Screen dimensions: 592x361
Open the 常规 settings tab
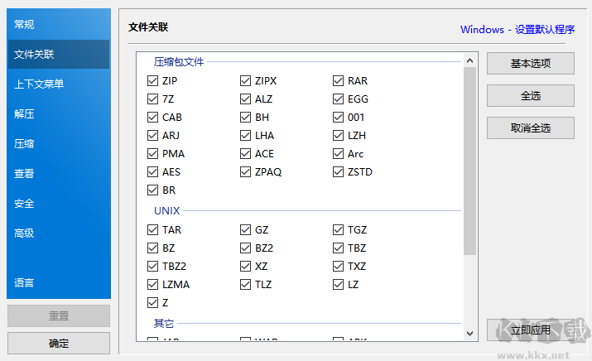[x=25, y=25]
